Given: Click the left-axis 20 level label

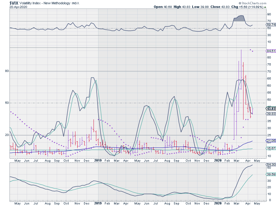Looking at the screenshot, I should [x=5, y=135].
